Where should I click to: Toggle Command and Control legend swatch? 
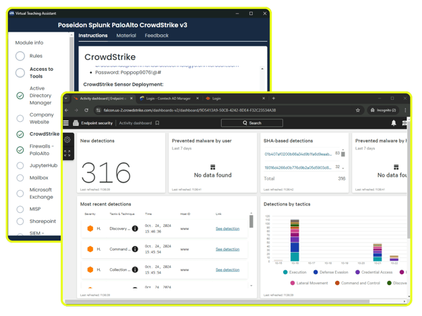coord(337,283)
